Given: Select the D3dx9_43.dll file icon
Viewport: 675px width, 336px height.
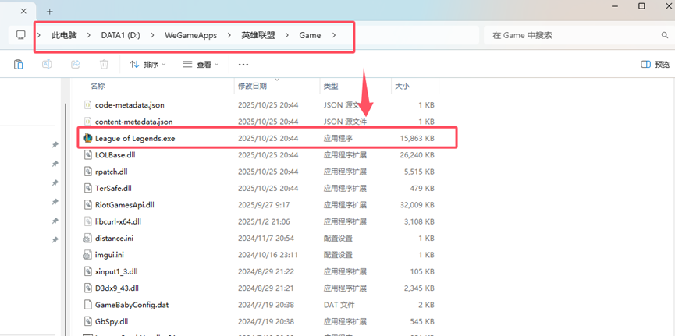Looking at the screenshot, I should coord(88,288).
